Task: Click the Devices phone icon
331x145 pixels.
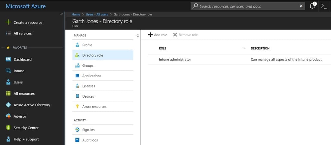Action: tap(78, 96)
